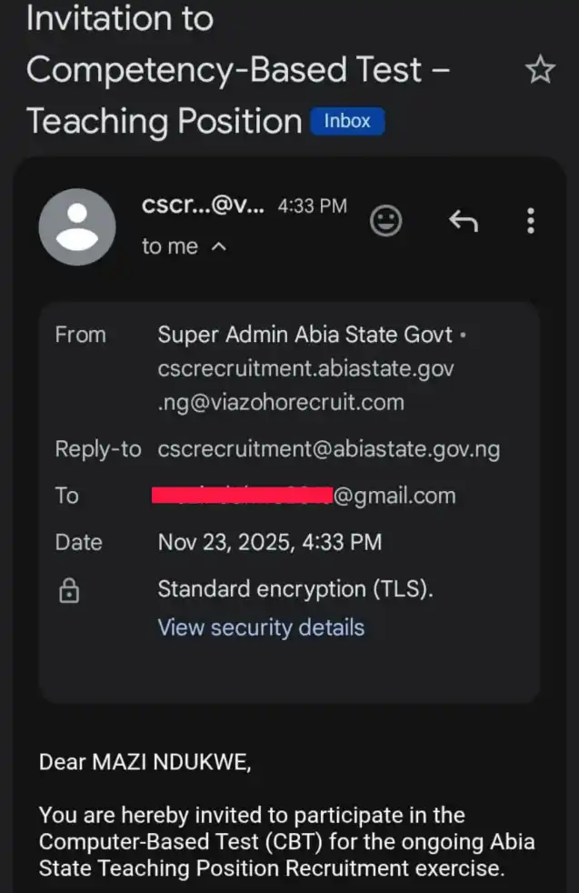579x893 pixels.
Task: Open the three-dot more options menu
Action: click(x=531, y=221)
